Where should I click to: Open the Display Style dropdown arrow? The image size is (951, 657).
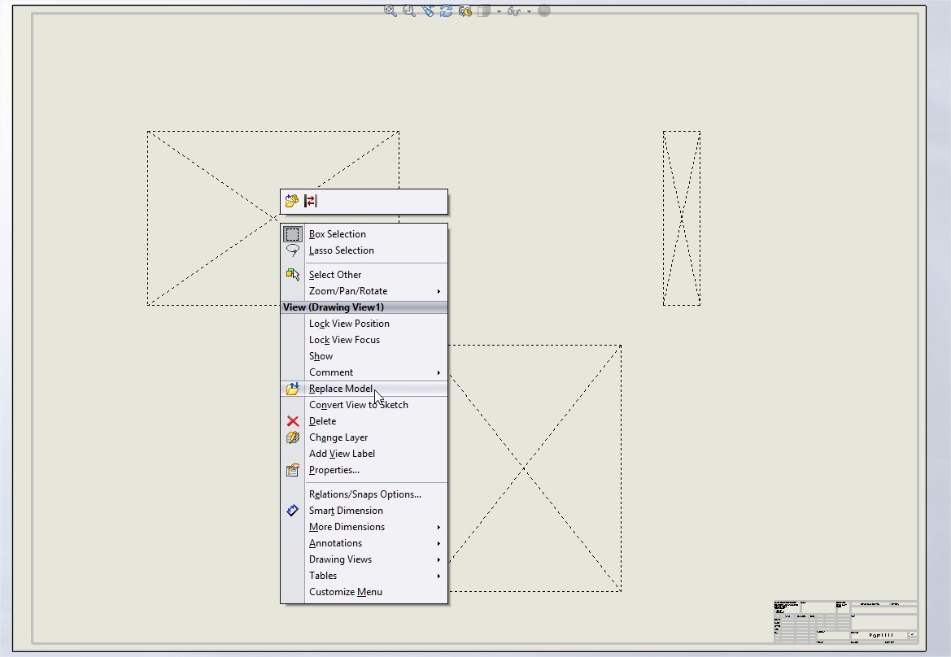(x=499, y=11)
